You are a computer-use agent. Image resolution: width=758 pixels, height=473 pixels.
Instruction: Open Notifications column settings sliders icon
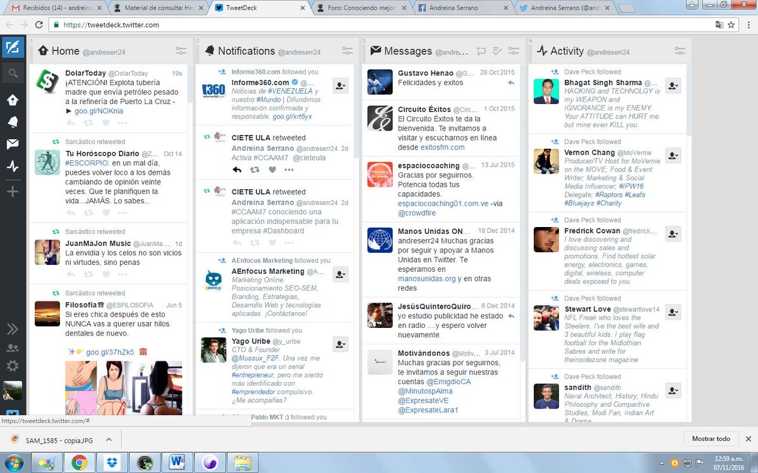tap(347, 51)
